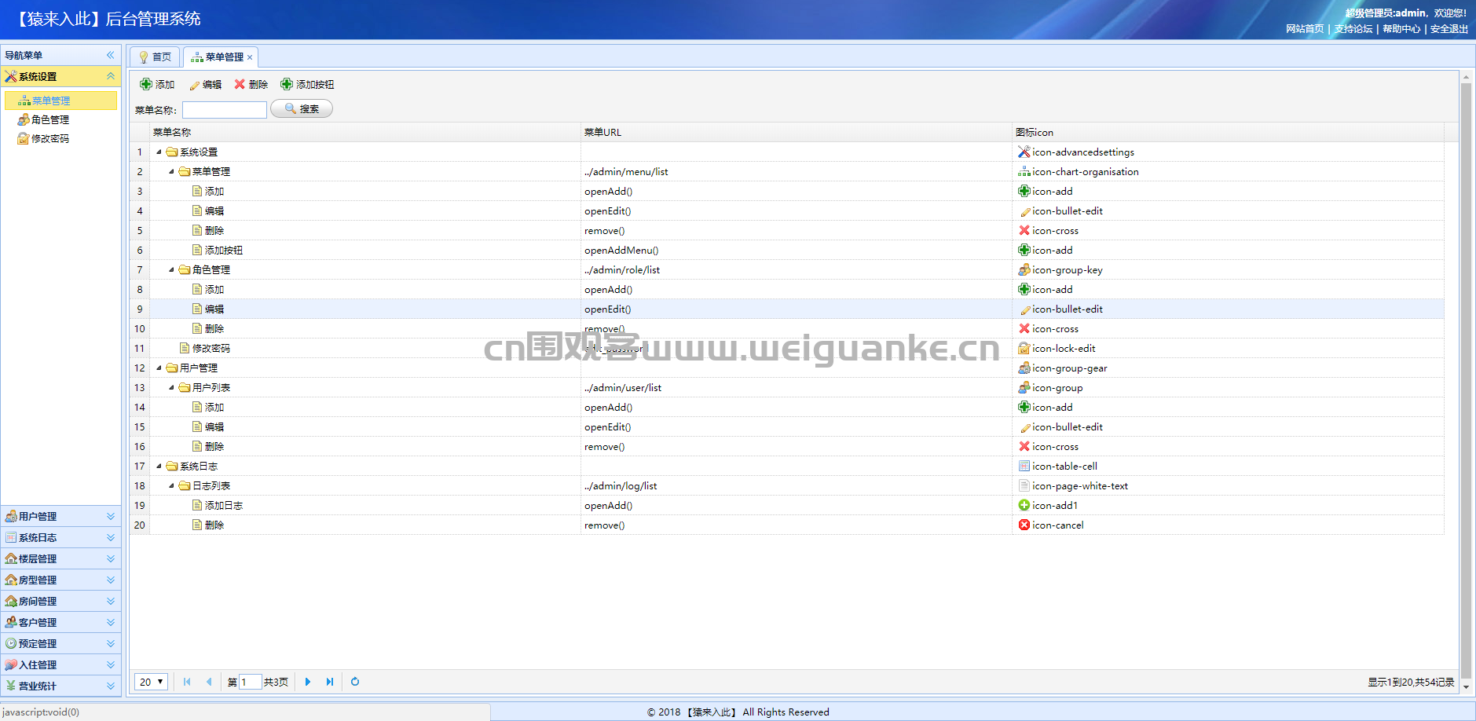This screenshot has height=721, width=1476.
Task: Click the icon-group-key icon in row 7
Action: [1024, 269]
